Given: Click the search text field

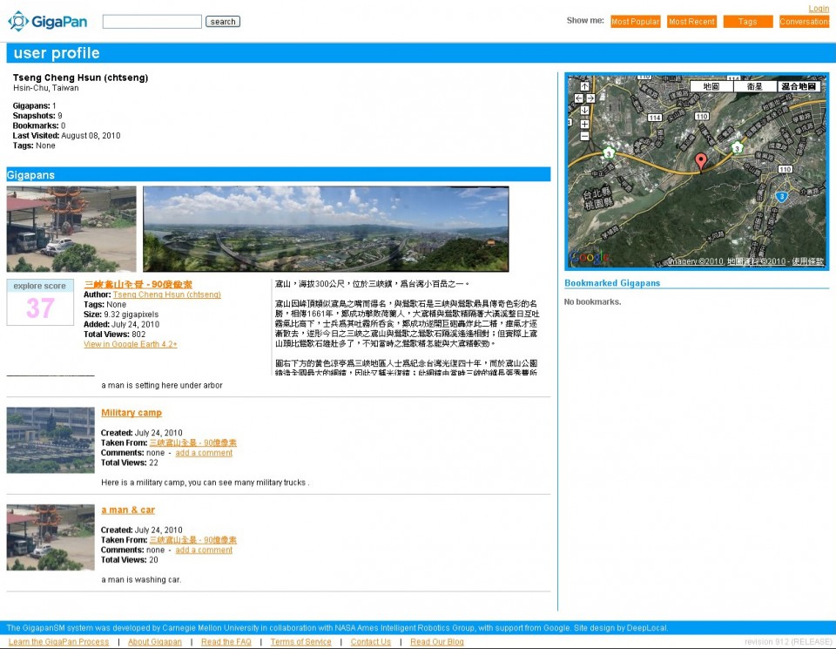Looking at the screenshot, I should click(x=152, y=22).
